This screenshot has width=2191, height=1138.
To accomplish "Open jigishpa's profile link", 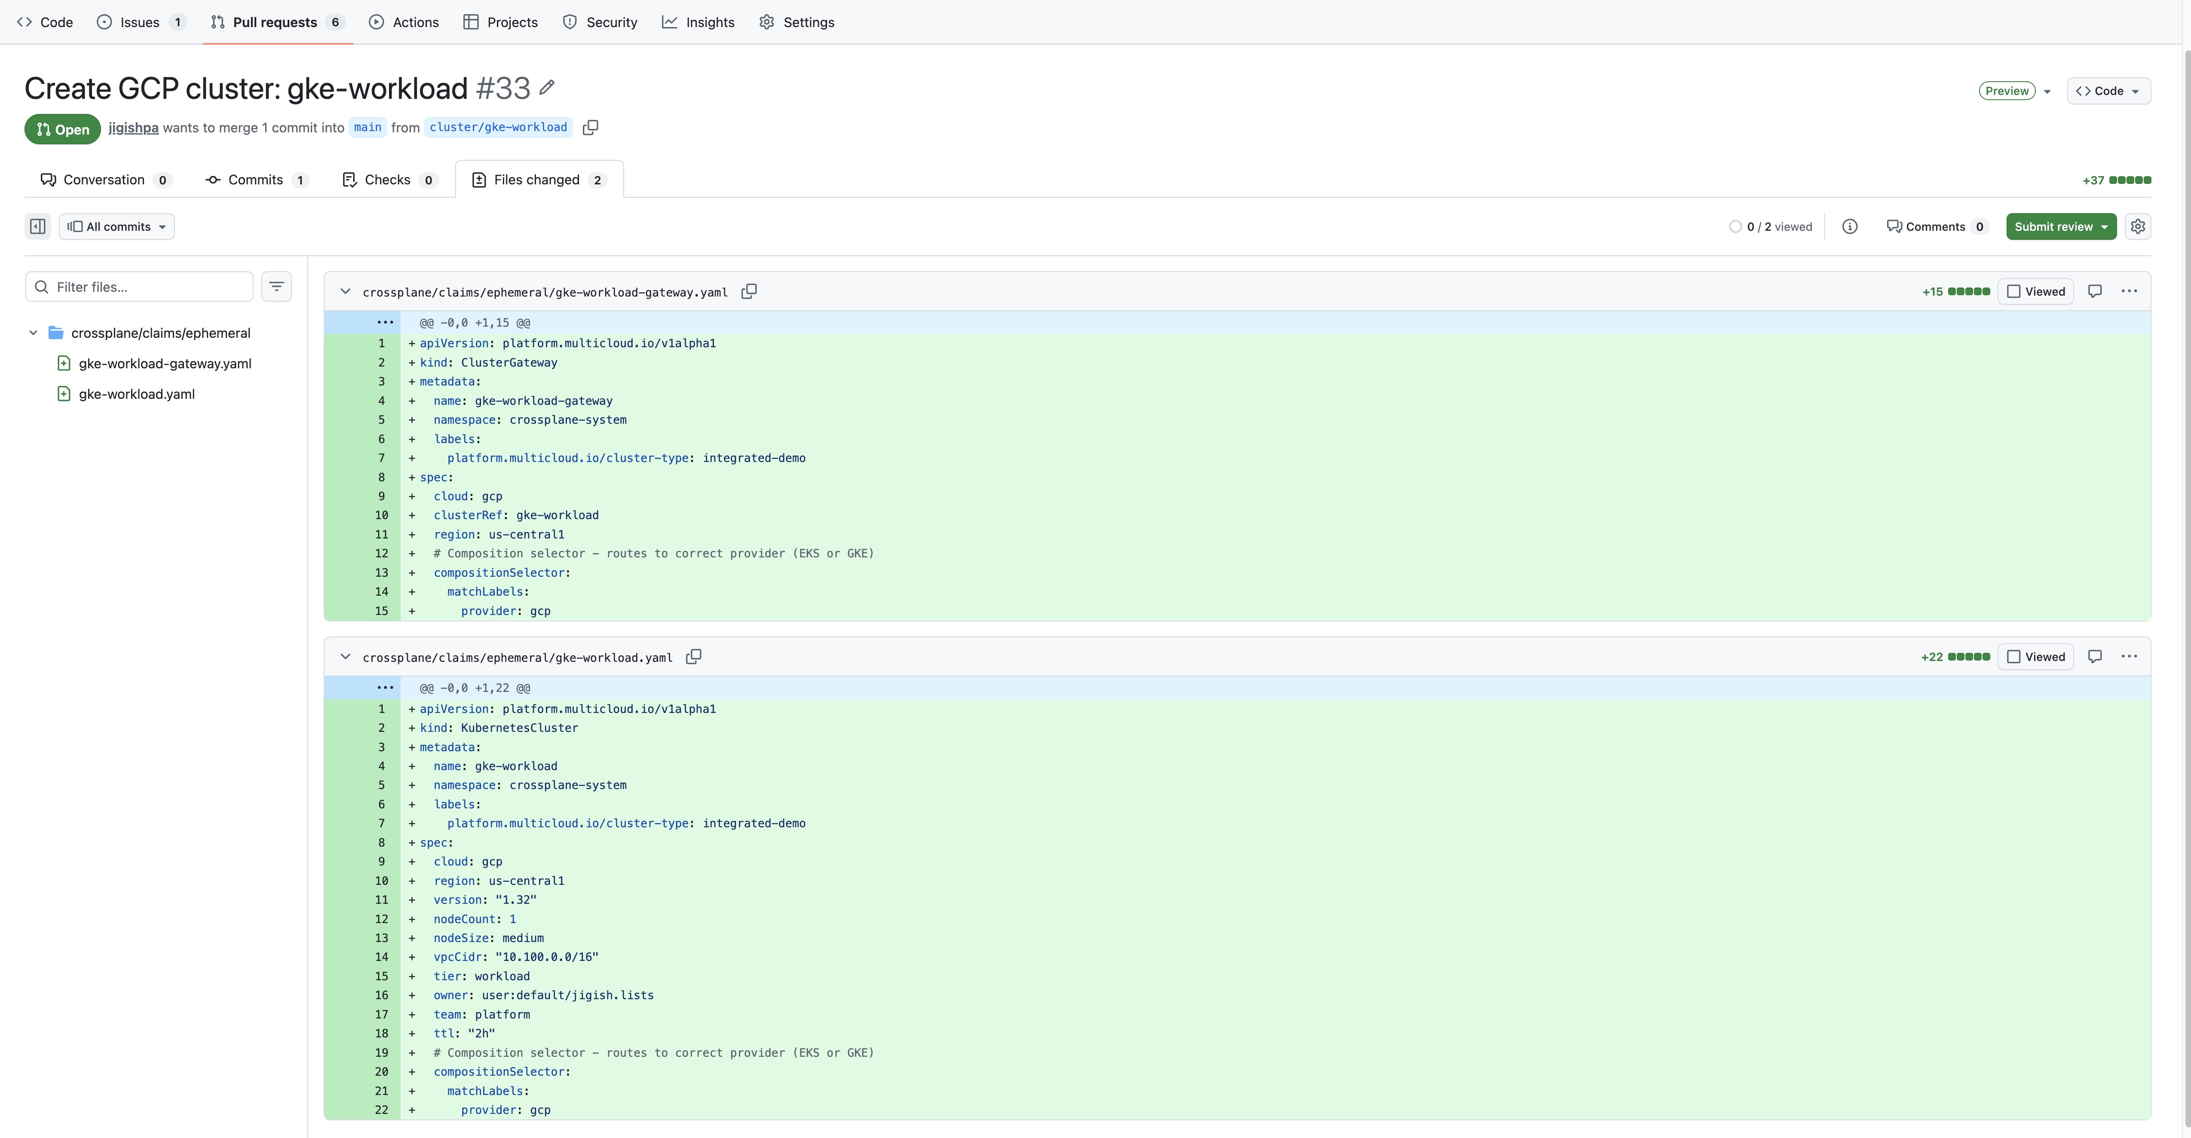I will point(133,128).
